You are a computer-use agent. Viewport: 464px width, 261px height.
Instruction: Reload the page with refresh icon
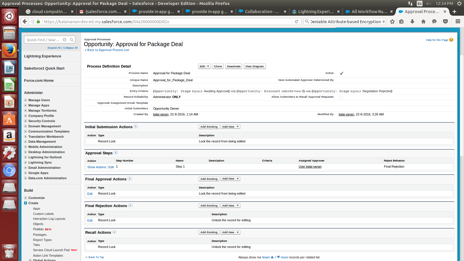point(296,21)
